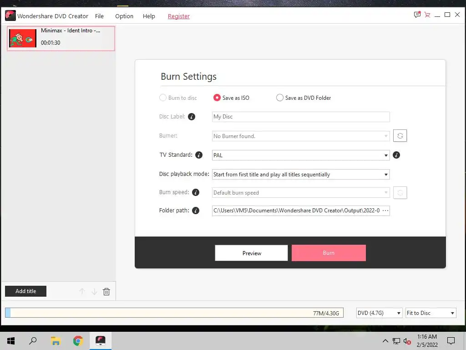Viewport: 466px width, 350px height.
Task: Open the Option menu
Action: pos(124,16)
